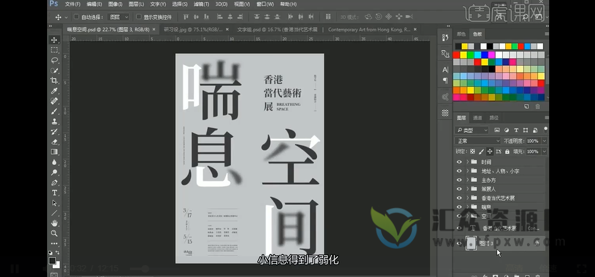Open the 文件(F) menu
The image size is (595, 277).
pyautogui.click(x=72, y=4)
